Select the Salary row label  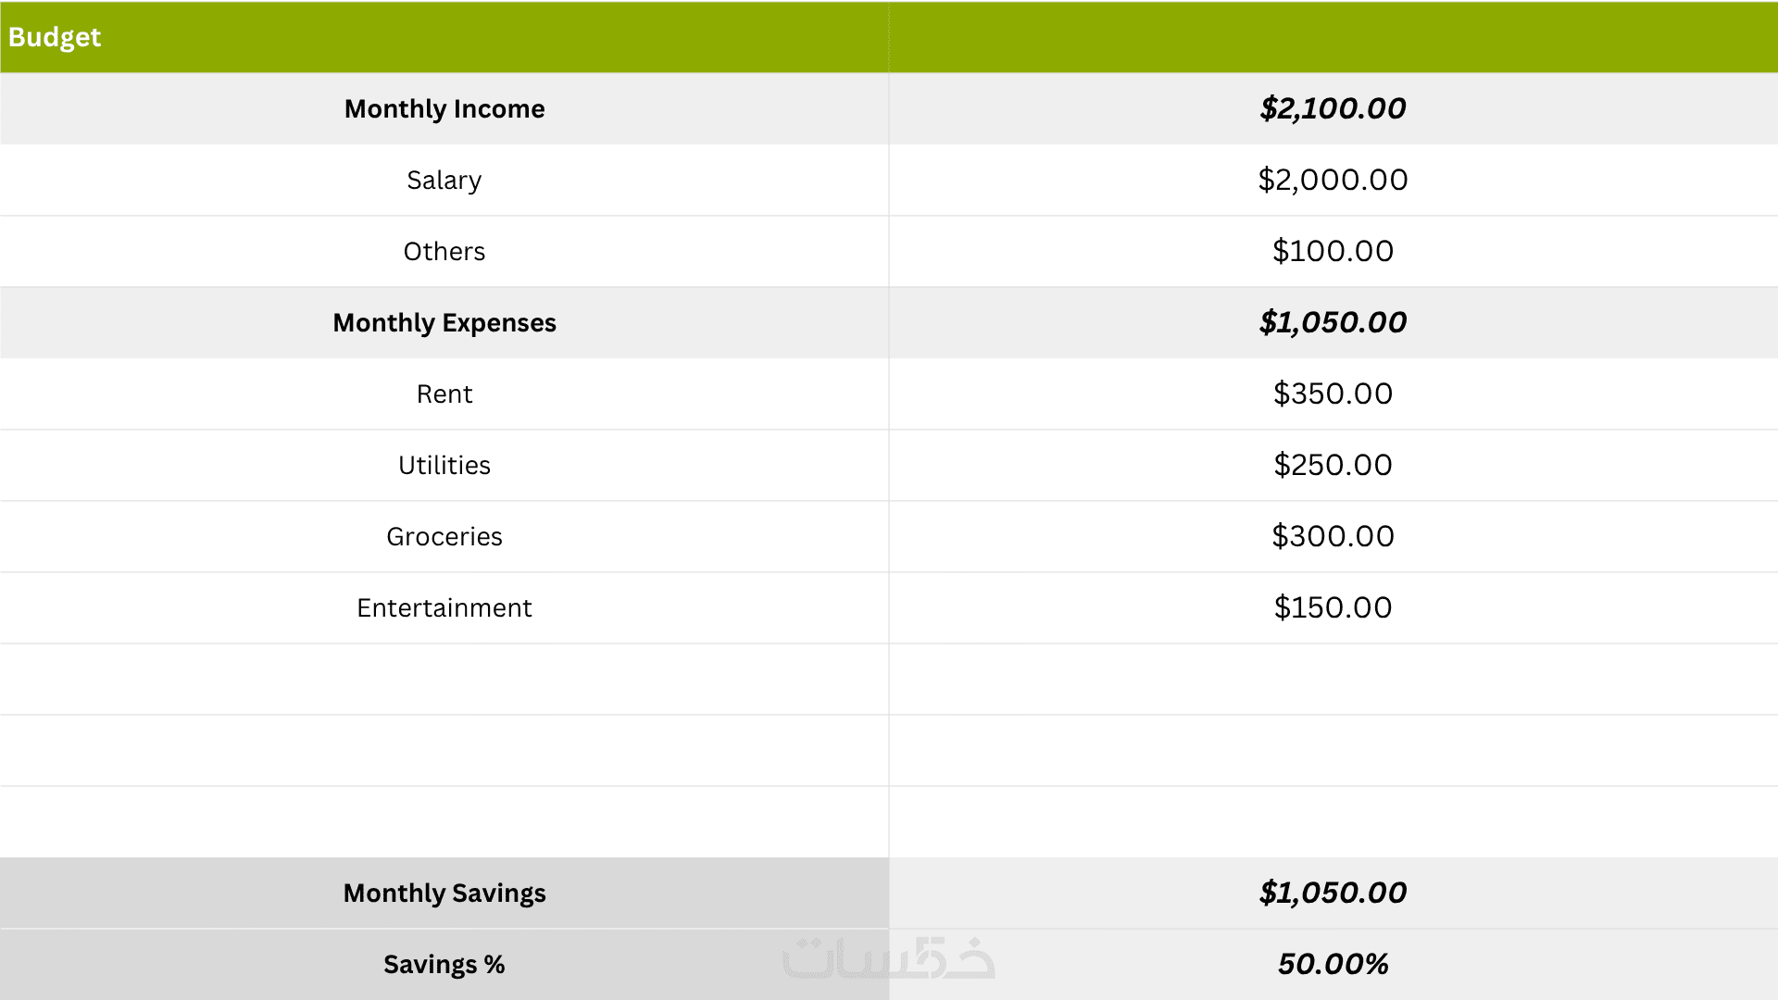[444, 180]
